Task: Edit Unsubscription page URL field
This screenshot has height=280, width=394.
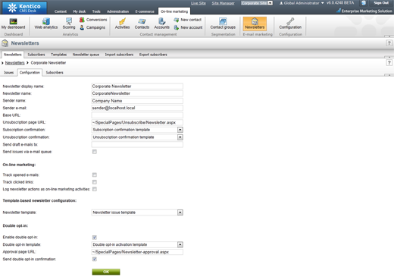Action: click(x=137, y=122)
